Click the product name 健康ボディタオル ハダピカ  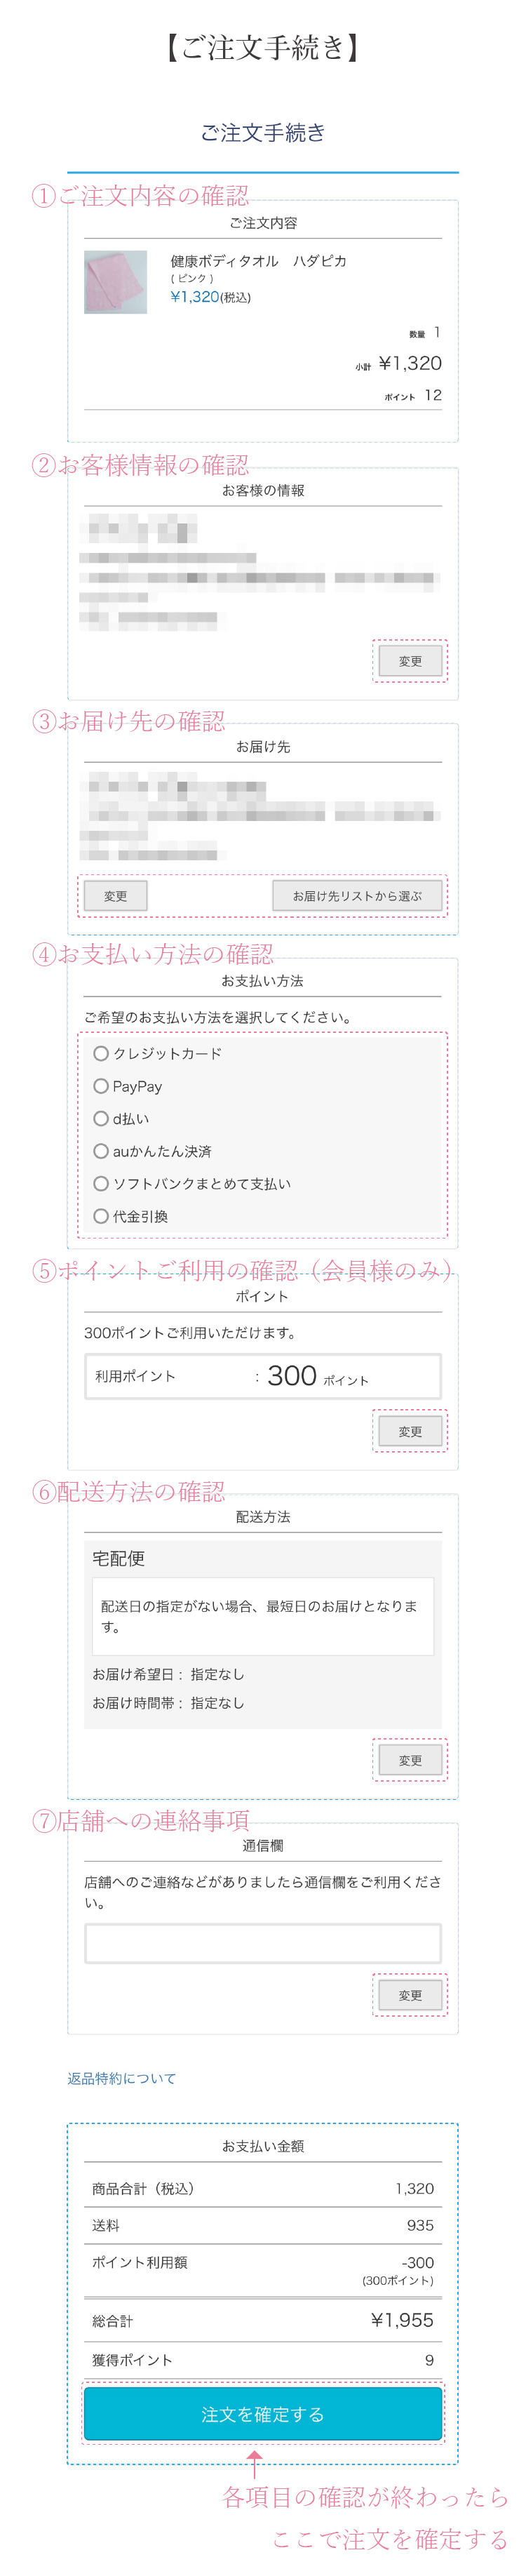tap(258, 261)
